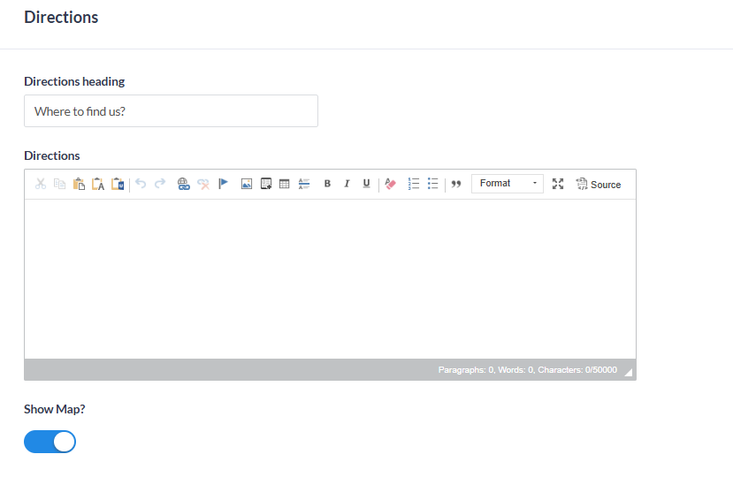Insert a table in the editor

[285, 184]
